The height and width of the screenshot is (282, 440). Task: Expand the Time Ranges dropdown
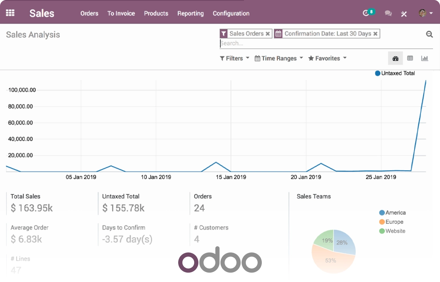tap(279, 59)
